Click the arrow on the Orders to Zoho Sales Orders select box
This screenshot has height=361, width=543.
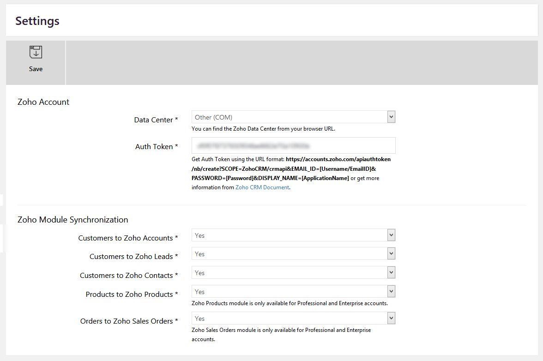click(391, 319)
